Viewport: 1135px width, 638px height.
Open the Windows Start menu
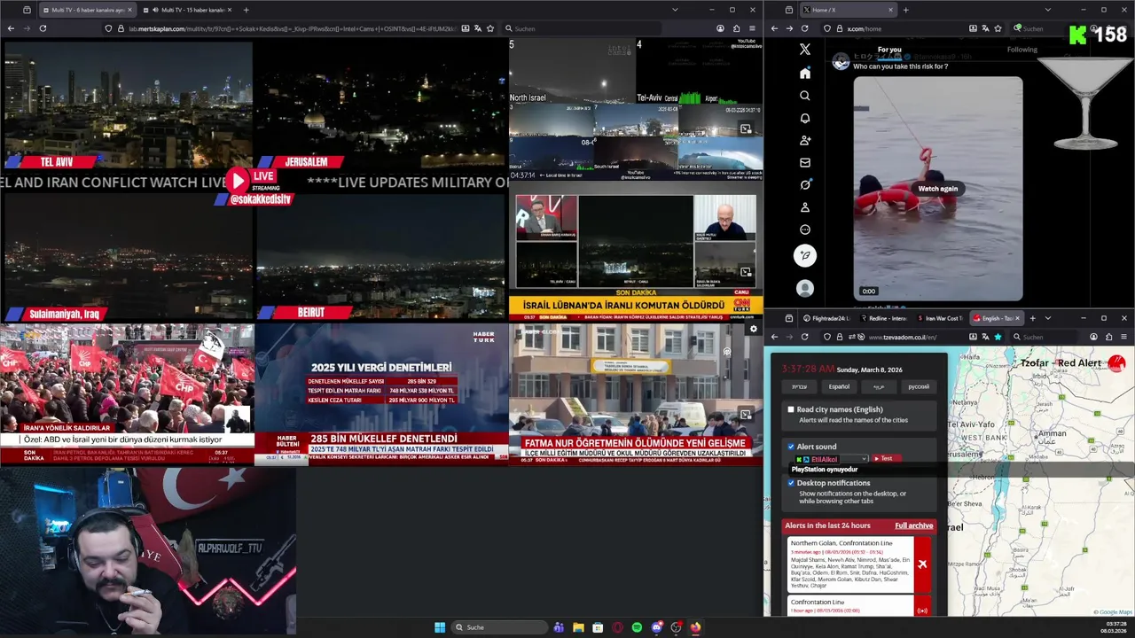click(440, 627)
